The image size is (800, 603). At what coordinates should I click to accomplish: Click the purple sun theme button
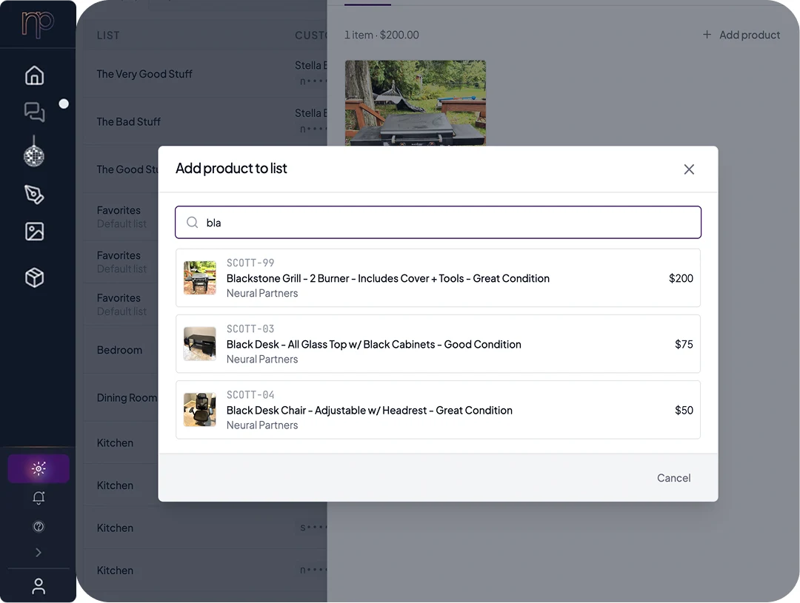pos(39,468)
